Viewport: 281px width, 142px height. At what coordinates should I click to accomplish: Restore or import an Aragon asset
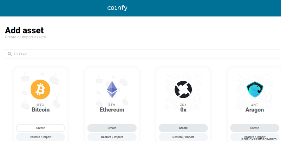point(255,137)
